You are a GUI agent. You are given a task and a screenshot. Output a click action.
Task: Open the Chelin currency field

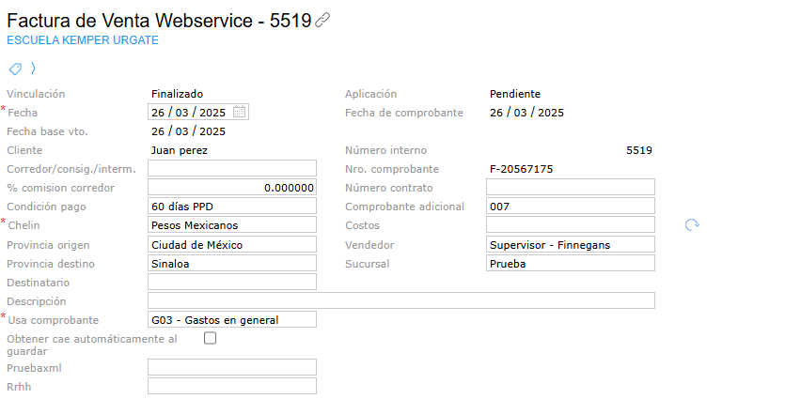click(x=231, y=225)
